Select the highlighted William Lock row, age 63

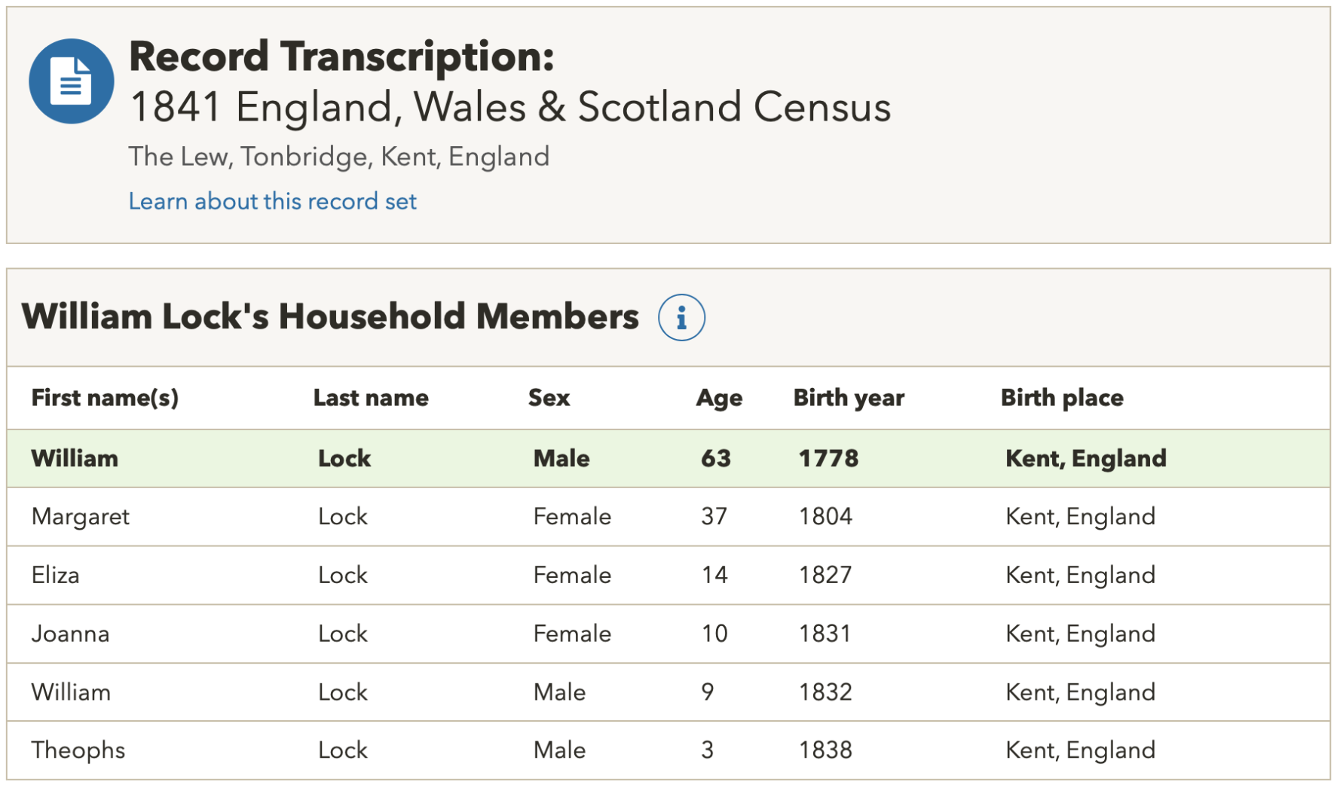[668, 459]
